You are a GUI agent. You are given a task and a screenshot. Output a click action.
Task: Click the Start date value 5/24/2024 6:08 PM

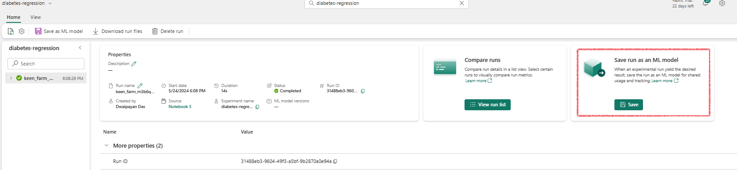coord(187,91)
